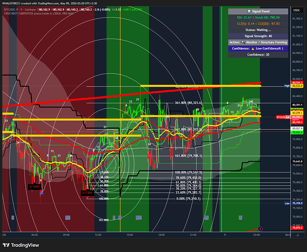Click the Low Confidence% row

pyautogui.click(x=258, y=48)
